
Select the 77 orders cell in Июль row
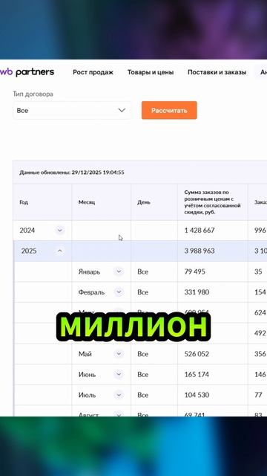(258, 395)
